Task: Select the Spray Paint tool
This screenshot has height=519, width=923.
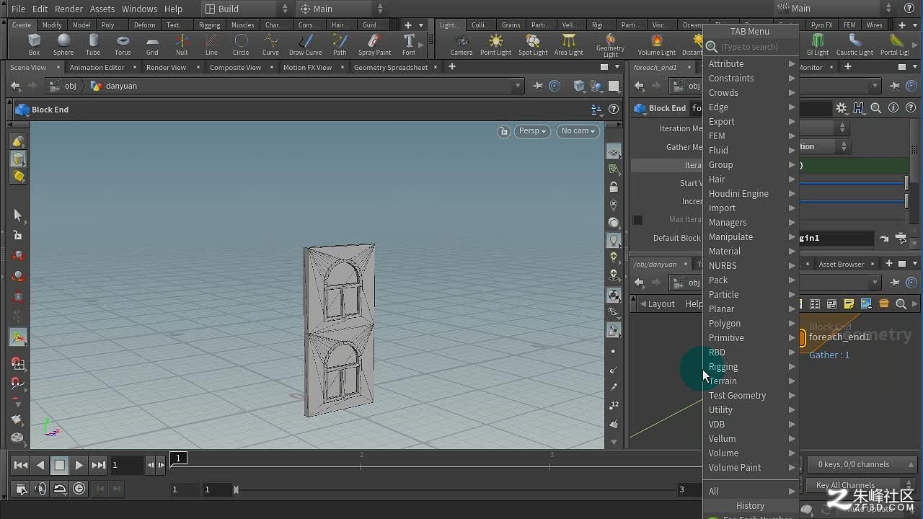Action: tap(374, 45)
